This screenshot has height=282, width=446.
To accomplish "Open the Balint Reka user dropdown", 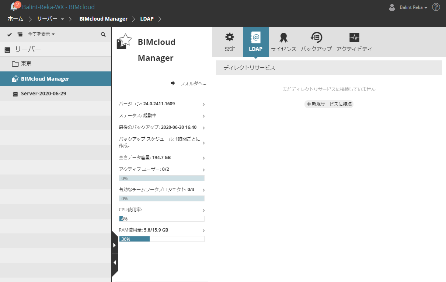I will point(413,7).
